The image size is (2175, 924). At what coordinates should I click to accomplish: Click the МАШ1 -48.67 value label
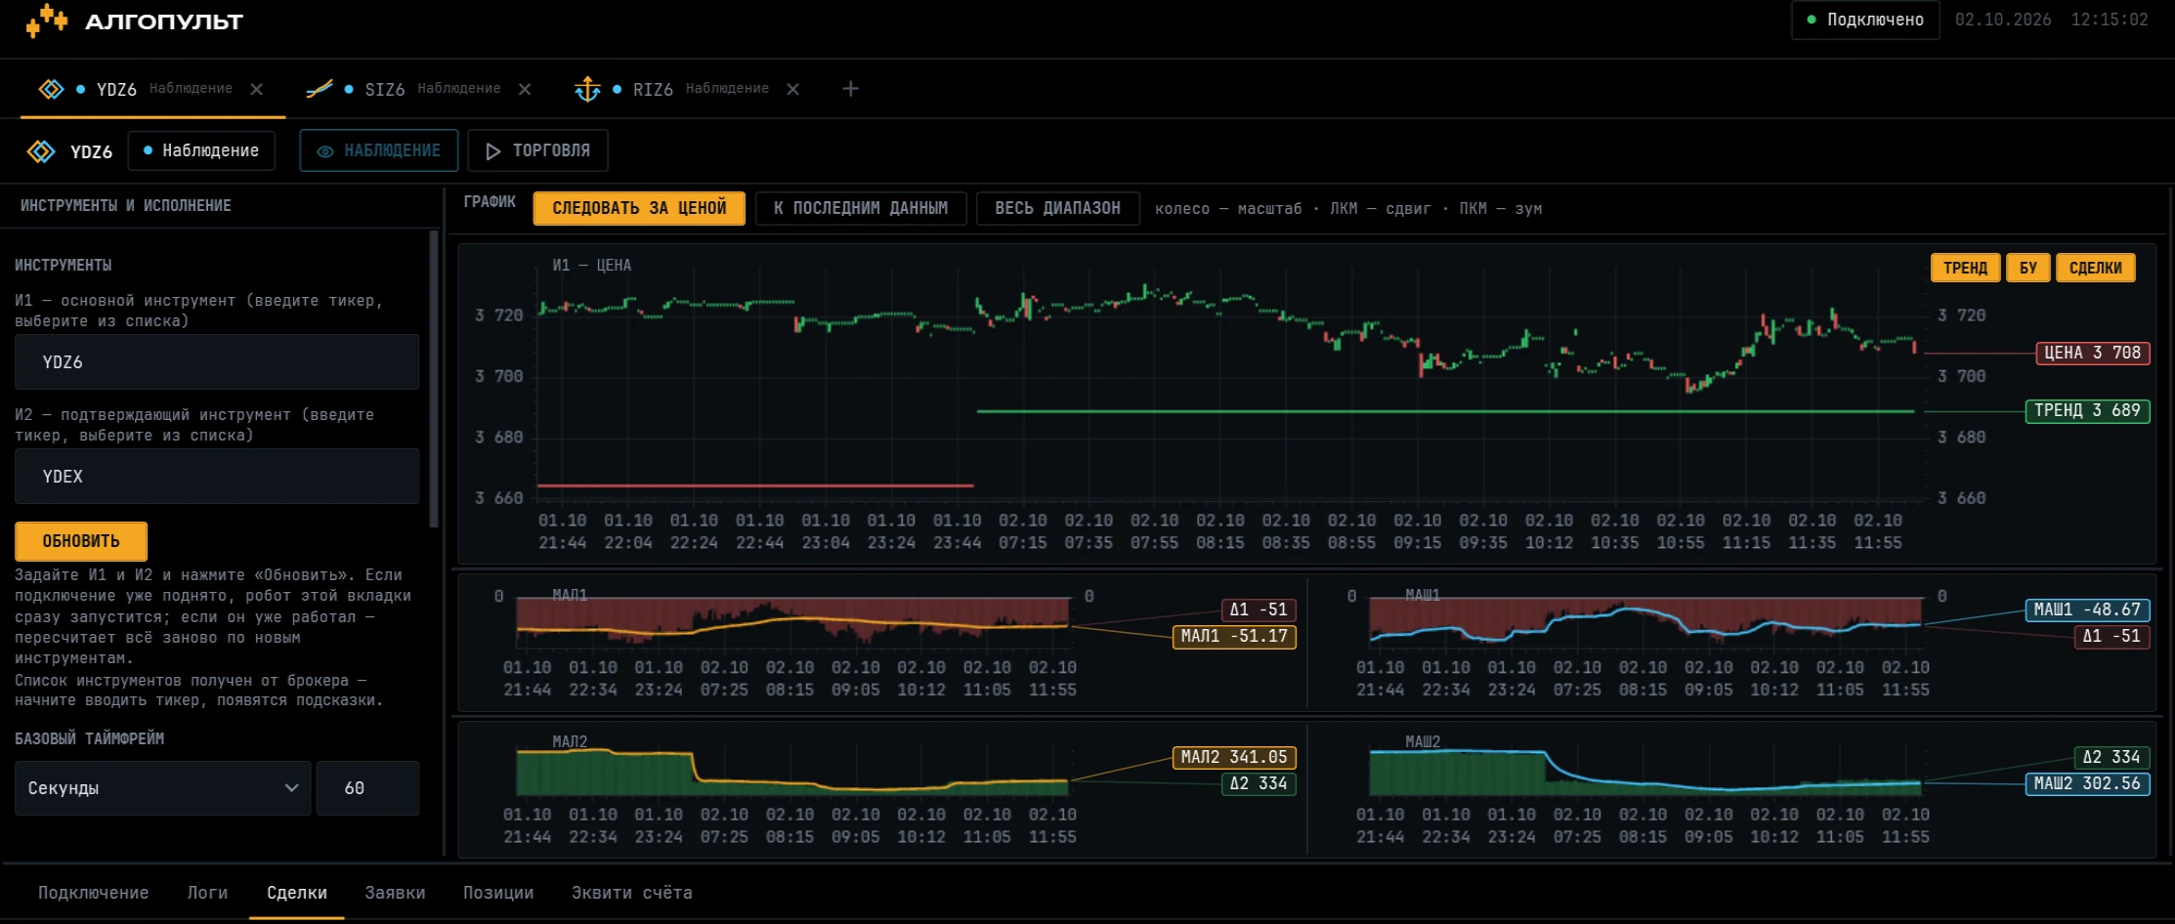tap(2087, 609)
